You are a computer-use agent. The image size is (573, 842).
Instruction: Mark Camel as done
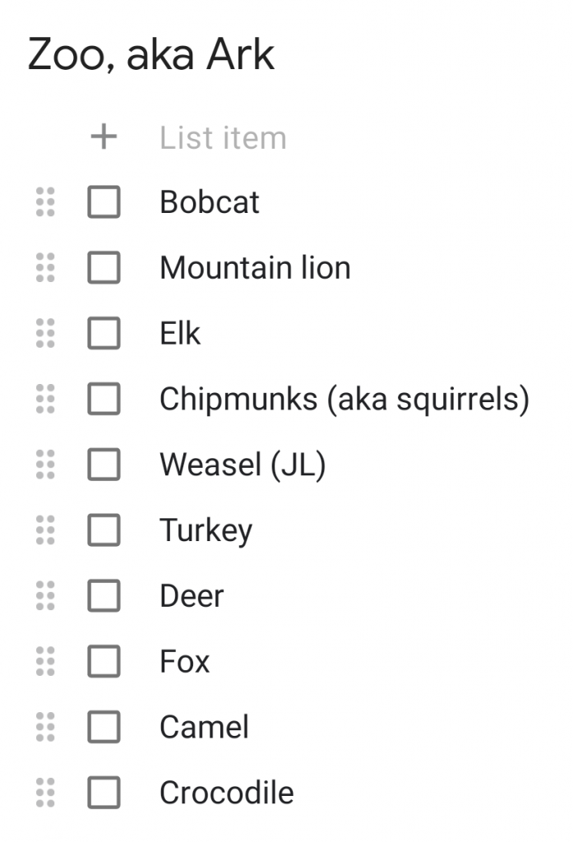[104, 727]
